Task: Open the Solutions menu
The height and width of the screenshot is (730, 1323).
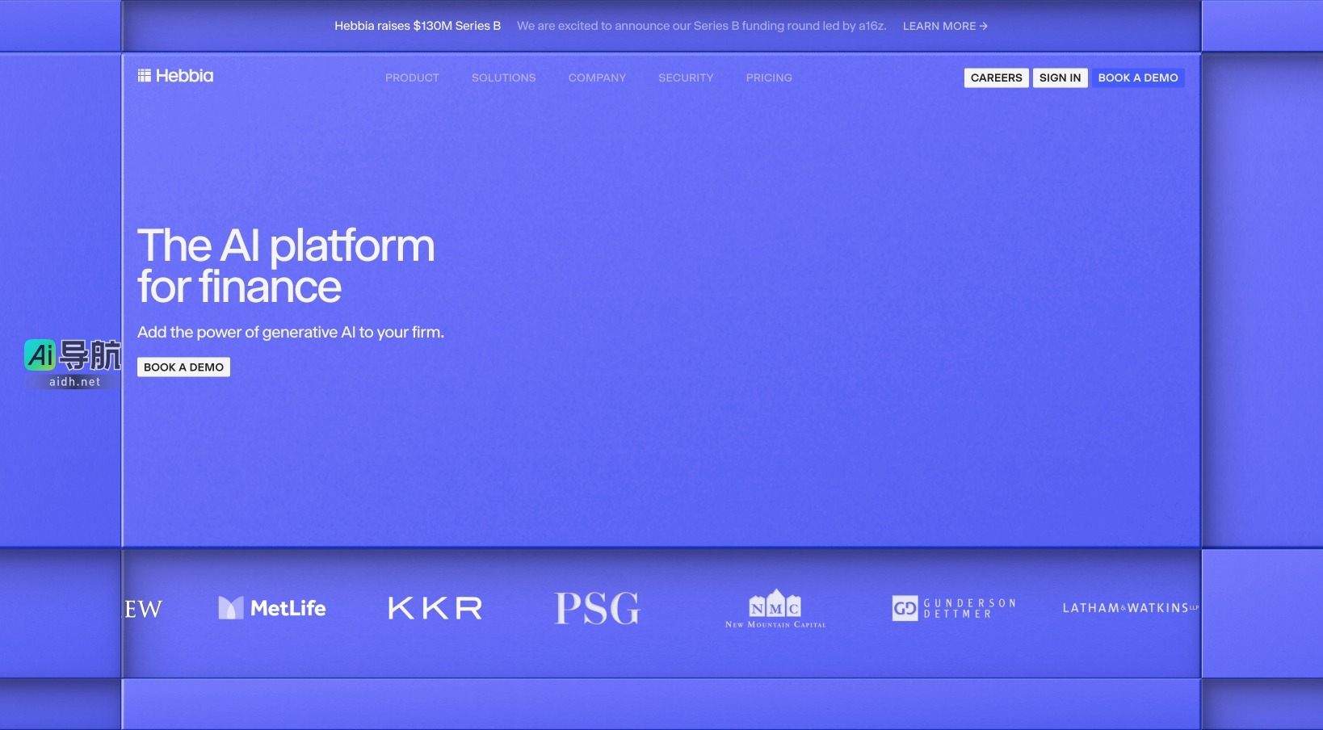Action: 503,78
